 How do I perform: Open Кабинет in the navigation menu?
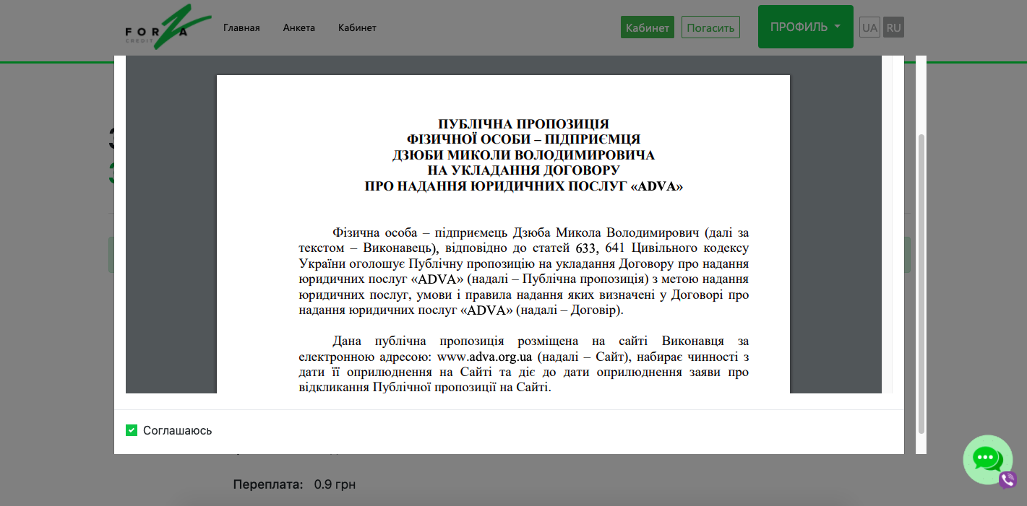point(357,27)
